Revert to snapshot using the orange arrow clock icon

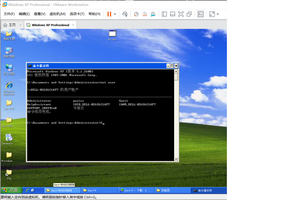[144, 14]
